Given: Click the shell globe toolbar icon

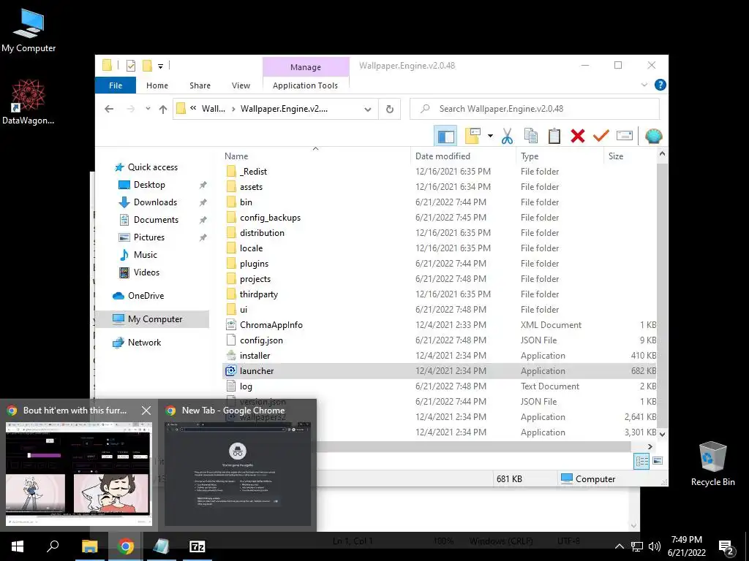Looking at the screenshot, I should pos(653,136).
